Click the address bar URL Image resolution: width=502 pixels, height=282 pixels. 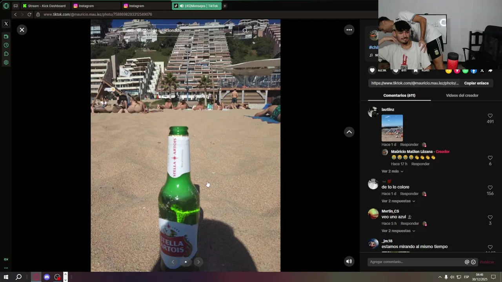pos(98,14)
